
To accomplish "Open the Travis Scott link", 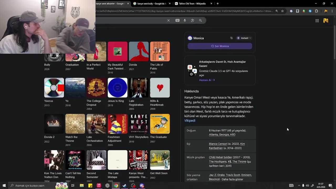I will (x=233, y=175).
